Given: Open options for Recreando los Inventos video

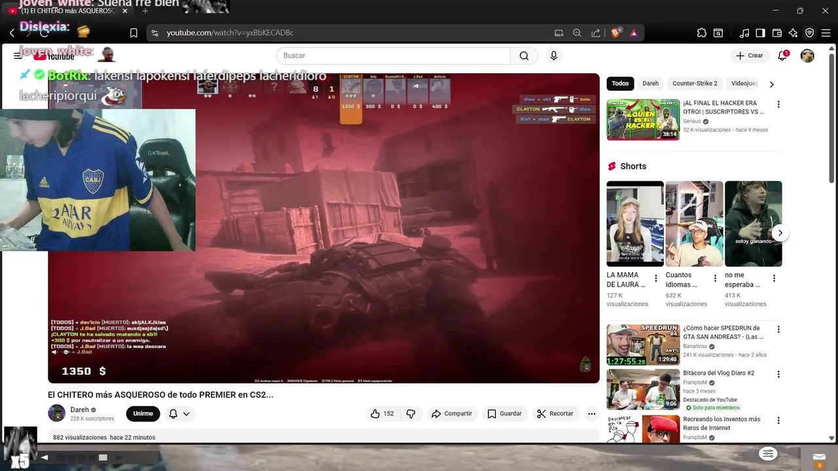Looking at the screenshot, I should click(x=778, y=421).
